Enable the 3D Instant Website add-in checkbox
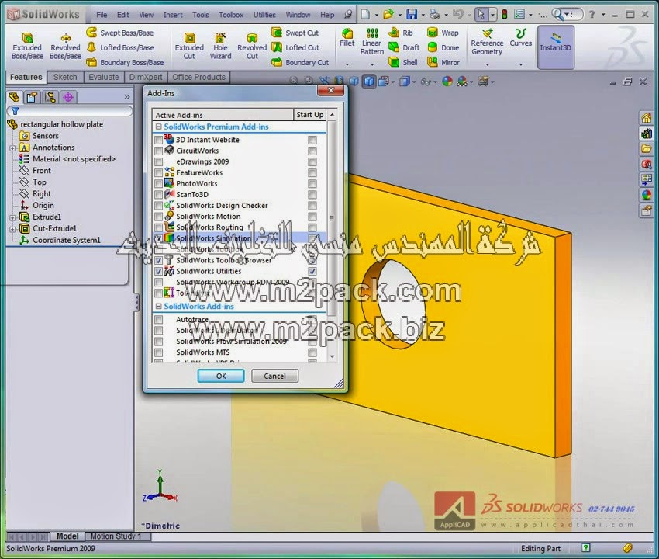Screen dimensions: 659x559 click(158, 140)
